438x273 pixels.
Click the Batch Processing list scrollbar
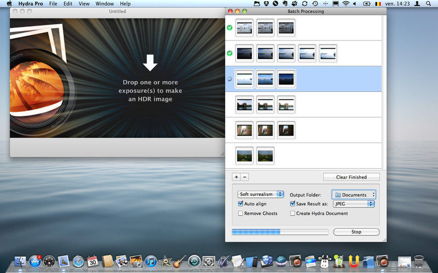pos(384,92)
